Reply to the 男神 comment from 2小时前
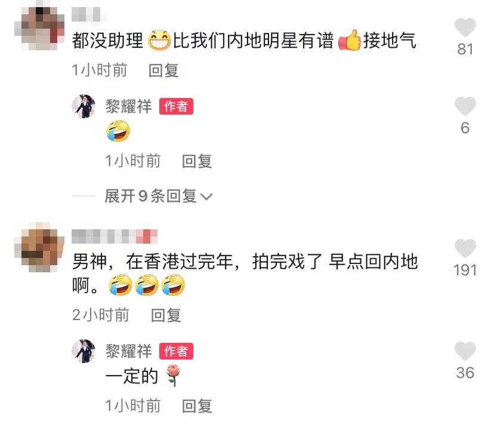This screenshot has width=494, height=424. click(166, 315)
